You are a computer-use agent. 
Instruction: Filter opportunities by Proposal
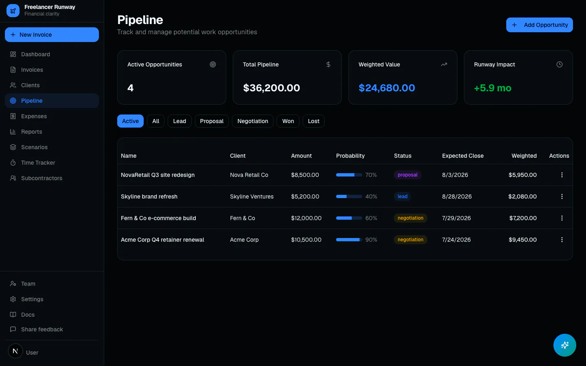point(212,121)
